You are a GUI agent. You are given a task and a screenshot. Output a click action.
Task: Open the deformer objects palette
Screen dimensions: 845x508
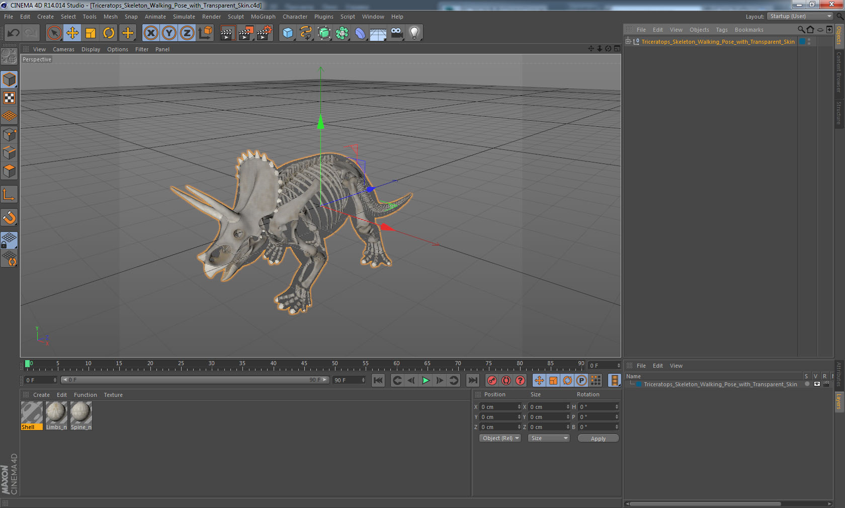pos(360,33)
